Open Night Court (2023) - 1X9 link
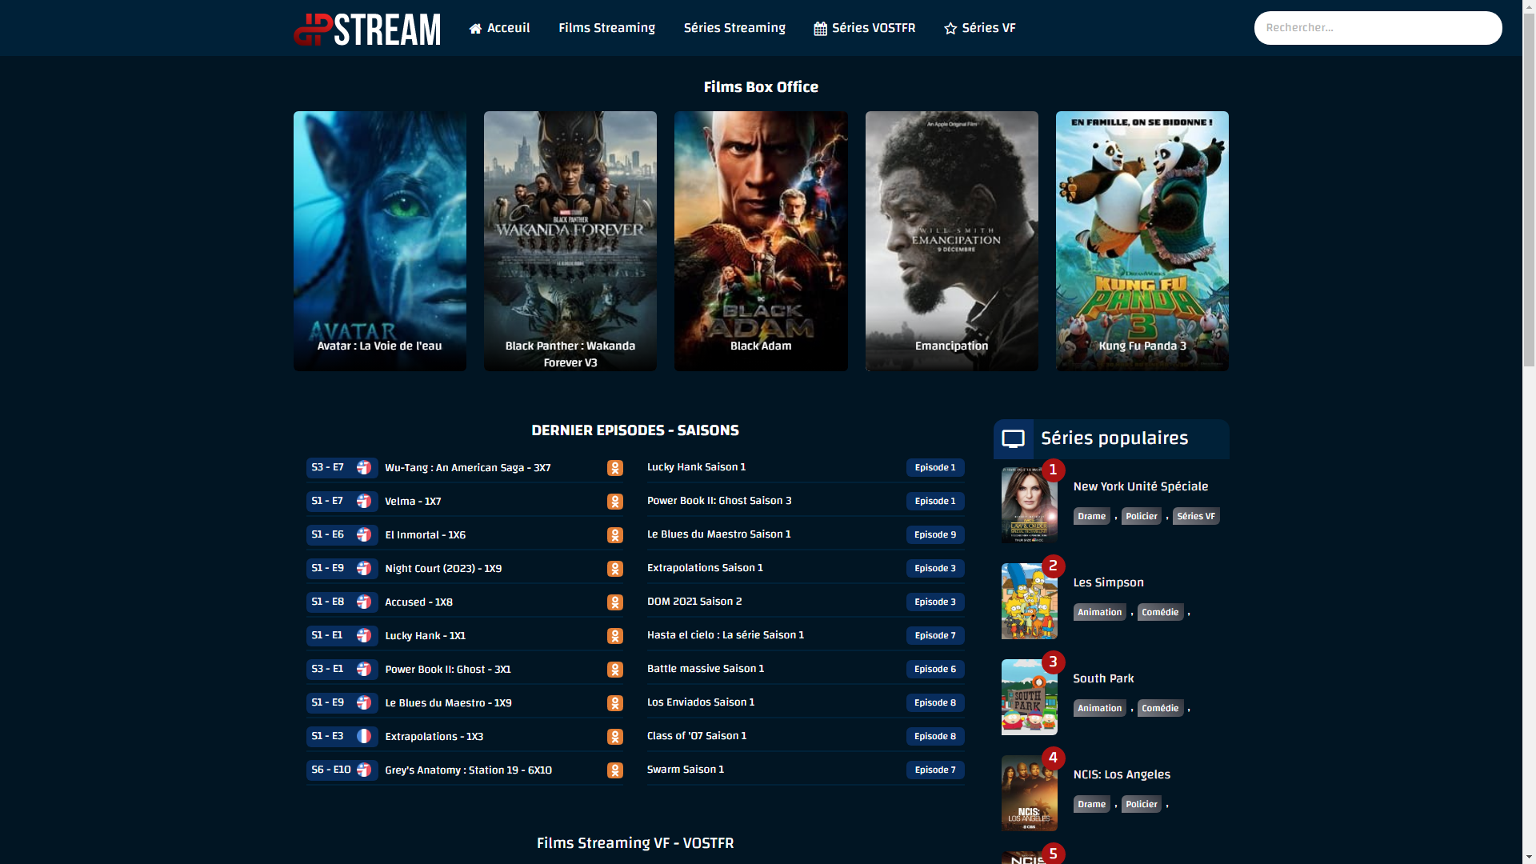The width and height of the screenshot is (1536, 864). [x=443, y=569]
